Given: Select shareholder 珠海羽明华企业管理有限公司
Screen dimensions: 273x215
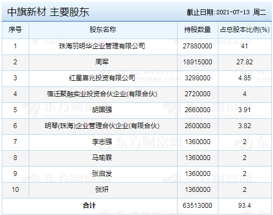Looking at the screenshot, I should [x=102, y=46].
